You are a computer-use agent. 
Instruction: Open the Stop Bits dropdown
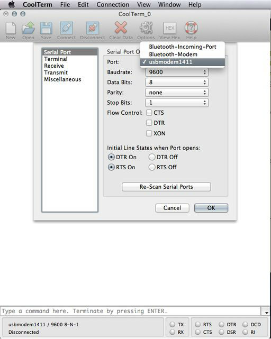[x=177, y=103]
